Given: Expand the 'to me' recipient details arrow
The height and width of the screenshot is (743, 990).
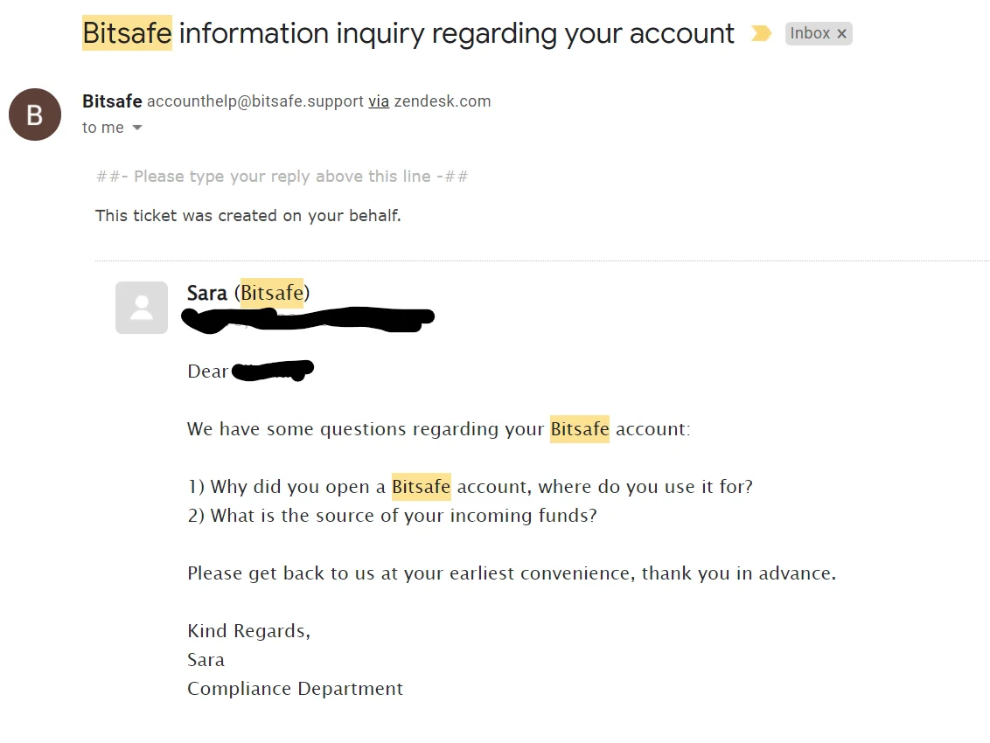Looking at the screenshot, I should 137,128.
